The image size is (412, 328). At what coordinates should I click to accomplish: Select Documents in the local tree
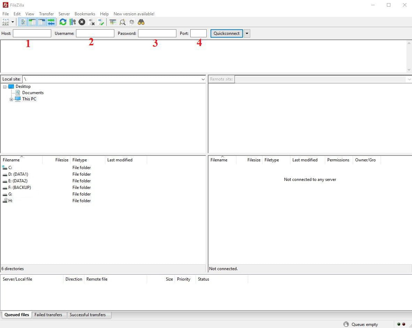pyautogui.click(x=33, y=93)
